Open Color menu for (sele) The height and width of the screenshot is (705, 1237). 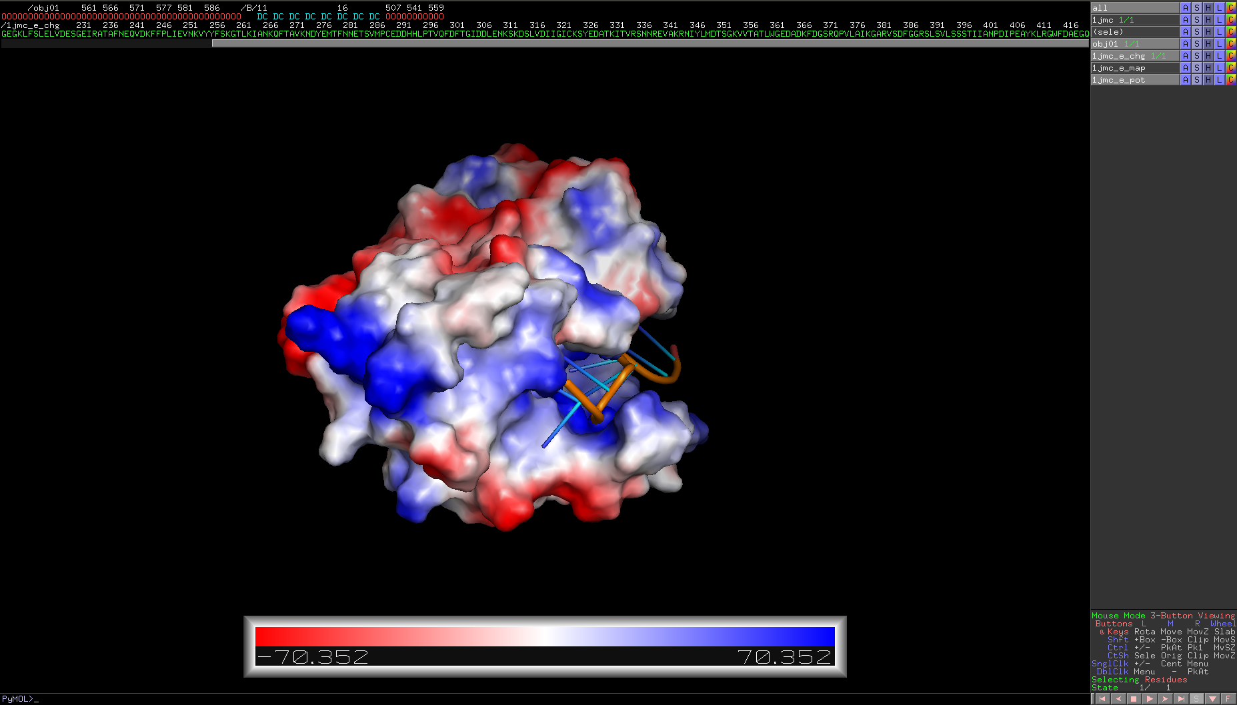(1231, 32)
